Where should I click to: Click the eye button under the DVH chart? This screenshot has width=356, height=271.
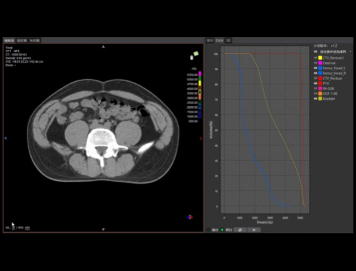(254, 230)
